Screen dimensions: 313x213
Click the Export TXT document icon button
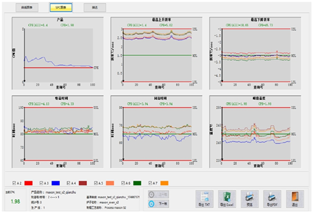[204, 199]
